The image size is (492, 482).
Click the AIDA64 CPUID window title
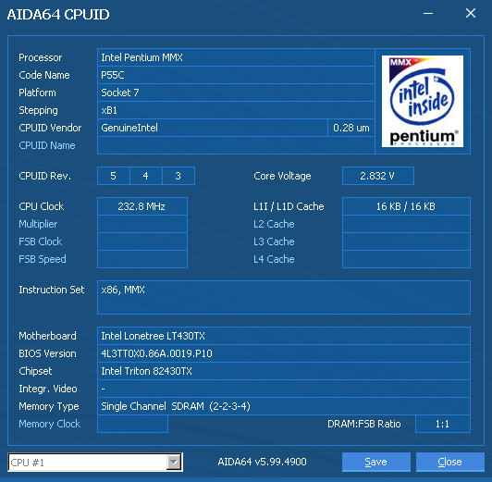click(58, 14)
